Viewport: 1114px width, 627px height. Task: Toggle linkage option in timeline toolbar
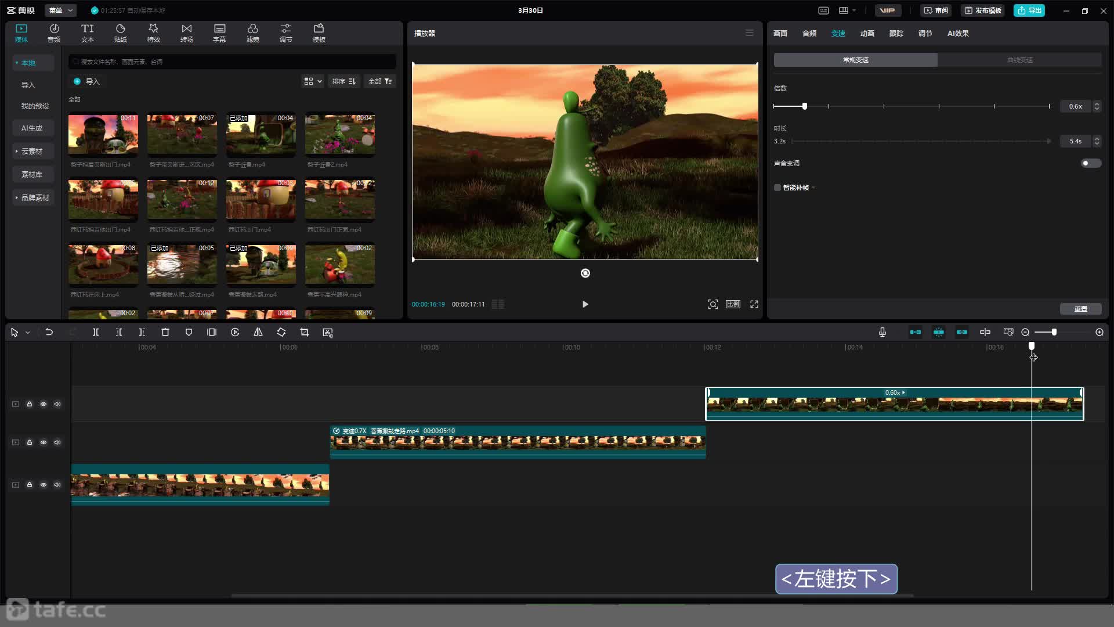962,332
